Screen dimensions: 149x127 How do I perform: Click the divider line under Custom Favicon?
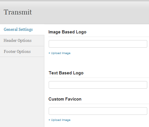click(99, 104)
